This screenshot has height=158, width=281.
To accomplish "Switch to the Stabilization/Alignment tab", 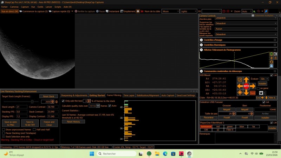I will pos(148,96).
